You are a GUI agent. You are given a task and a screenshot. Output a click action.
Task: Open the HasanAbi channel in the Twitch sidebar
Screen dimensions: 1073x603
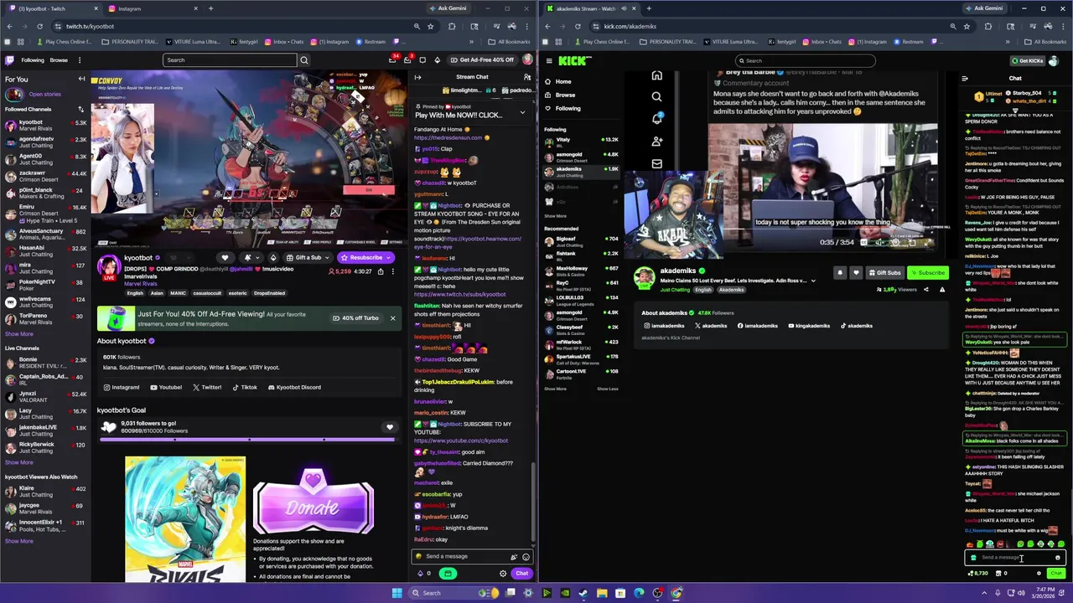tap(45, 251)
